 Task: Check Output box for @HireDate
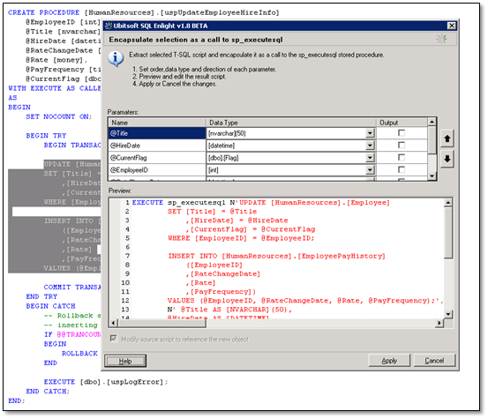tap(402, 146)
